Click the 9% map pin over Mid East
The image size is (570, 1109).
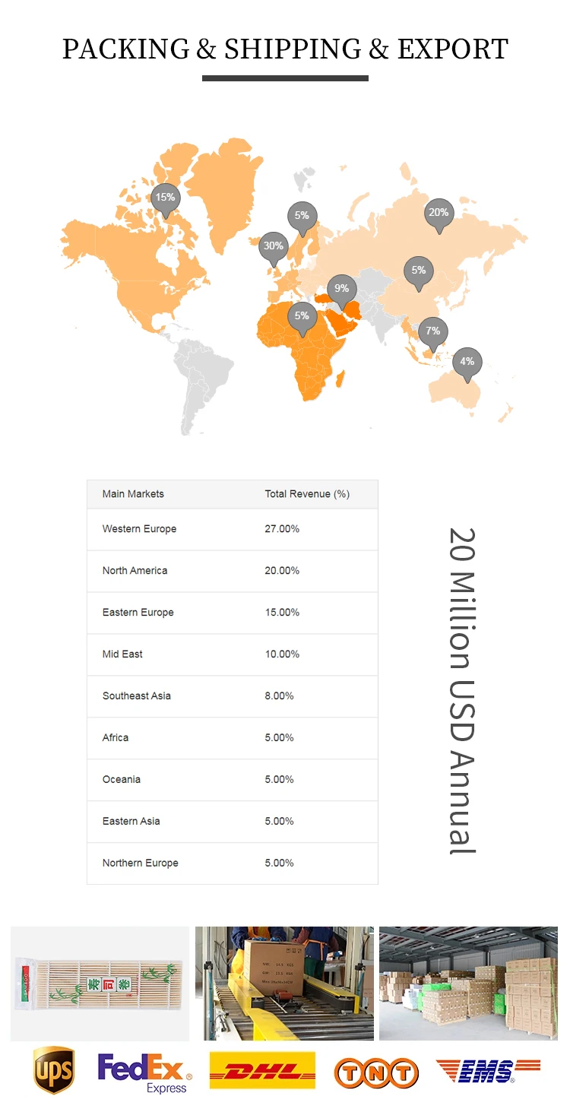click(x=342, y=290)
